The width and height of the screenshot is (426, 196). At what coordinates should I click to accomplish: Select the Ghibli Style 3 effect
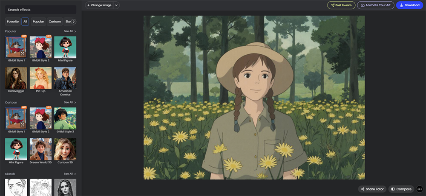click(65, 118)
